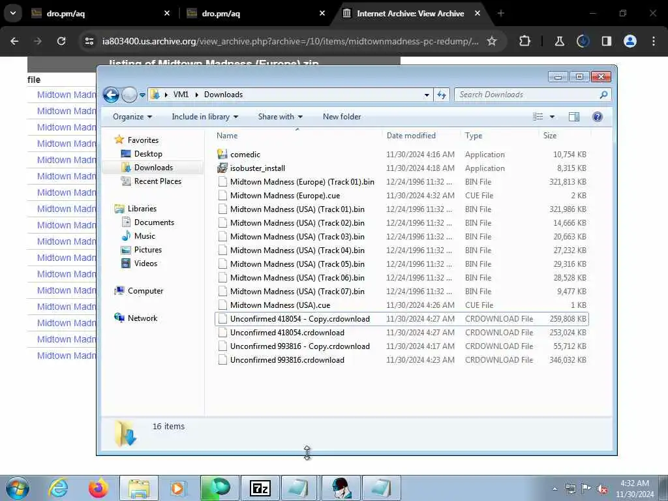
Task: Open Chrome side panel icon
Action: 606,41
